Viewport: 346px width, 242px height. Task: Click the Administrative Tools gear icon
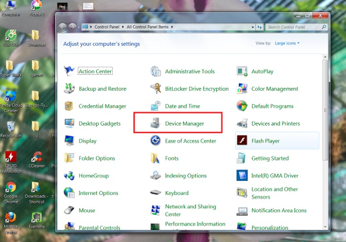tap(155, 71)
